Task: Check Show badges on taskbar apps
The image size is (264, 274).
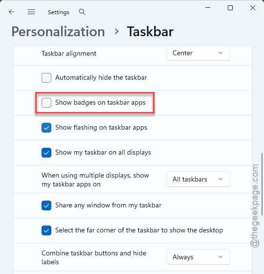Action: click(x=46, y=103)
